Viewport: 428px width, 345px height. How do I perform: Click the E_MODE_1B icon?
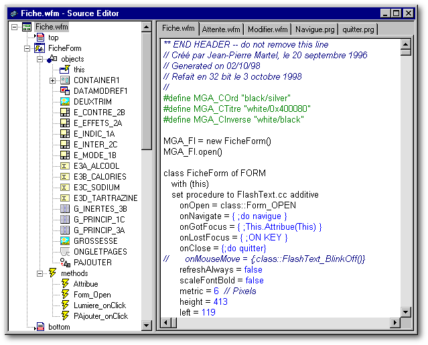tap(65, 155)
